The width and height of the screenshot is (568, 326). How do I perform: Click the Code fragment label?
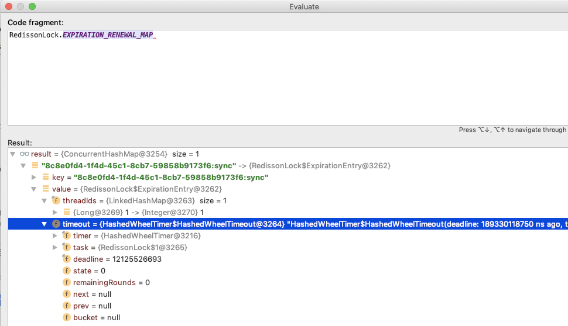click(x=36, y=22)
